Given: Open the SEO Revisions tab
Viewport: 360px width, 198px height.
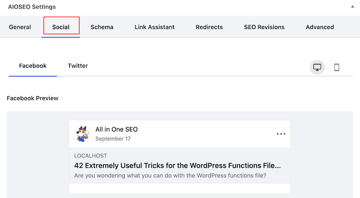Looking at the screenshot, I should (x=264, y=27).
